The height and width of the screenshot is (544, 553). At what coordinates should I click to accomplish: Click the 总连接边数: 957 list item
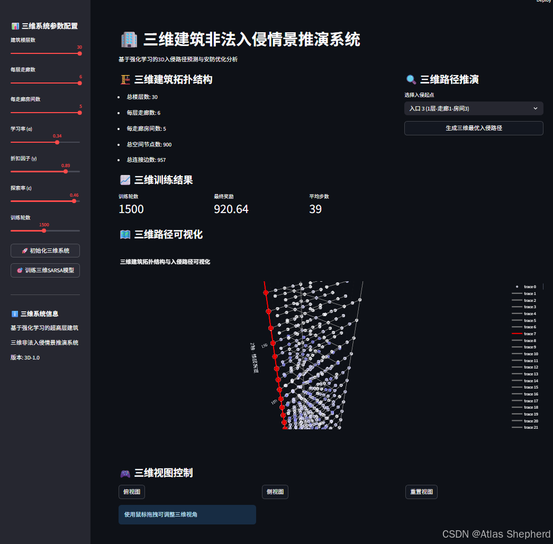coord(147,160)
